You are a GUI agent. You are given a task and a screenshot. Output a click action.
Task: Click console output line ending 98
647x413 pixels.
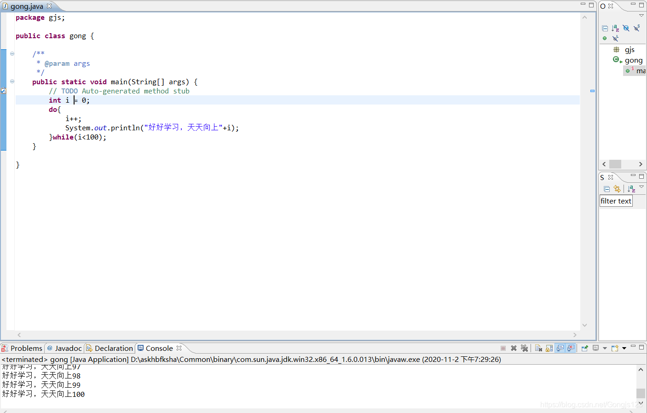point(41,376)
